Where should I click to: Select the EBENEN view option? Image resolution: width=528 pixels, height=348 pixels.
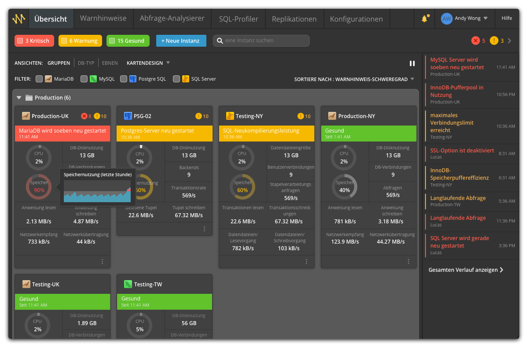[110, 63]
